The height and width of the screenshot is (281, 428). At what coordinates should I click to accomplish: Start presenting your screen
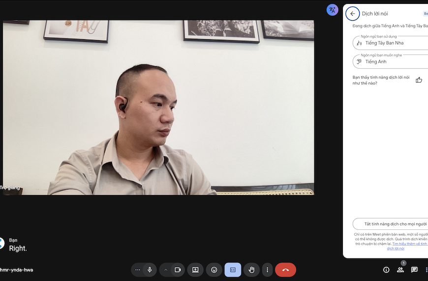(195, 270)
